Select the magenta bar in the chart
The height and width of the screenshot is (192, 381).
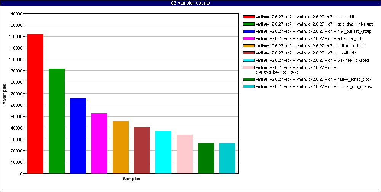pyautogui.click(x=99, y=143)
